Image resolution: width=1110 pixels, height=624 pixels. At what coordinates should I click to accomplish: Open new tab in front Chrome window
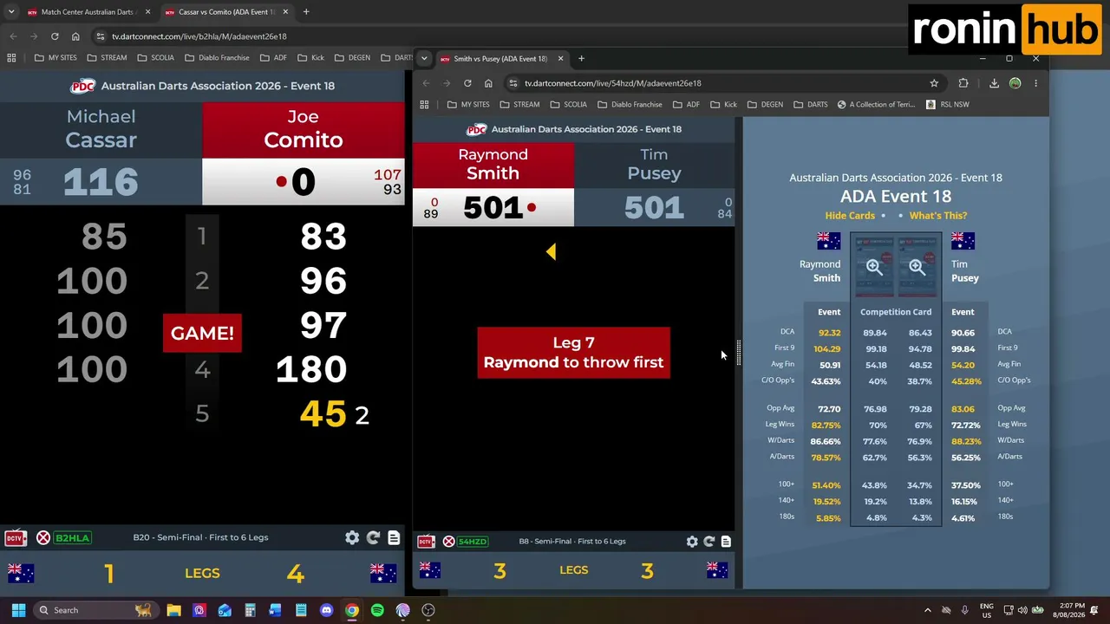click(x=581, y=59)
